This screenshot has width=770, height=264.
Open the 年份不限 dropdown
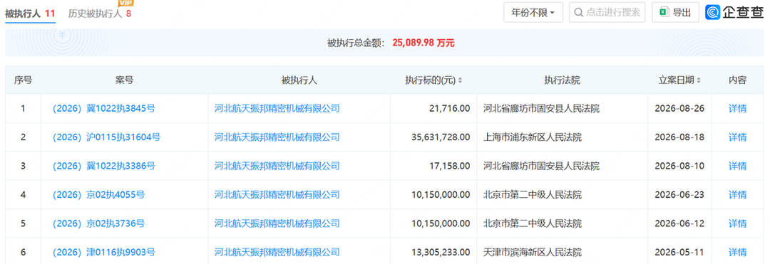click(x=533, y=13)
